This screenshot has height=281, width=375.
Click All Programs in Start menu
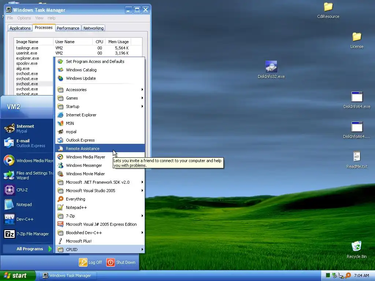(x=27, y=249)
